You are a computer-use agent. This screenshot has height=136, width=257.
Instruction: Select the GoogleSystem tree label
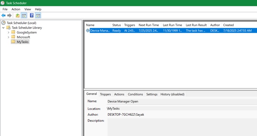coord(26,32)
